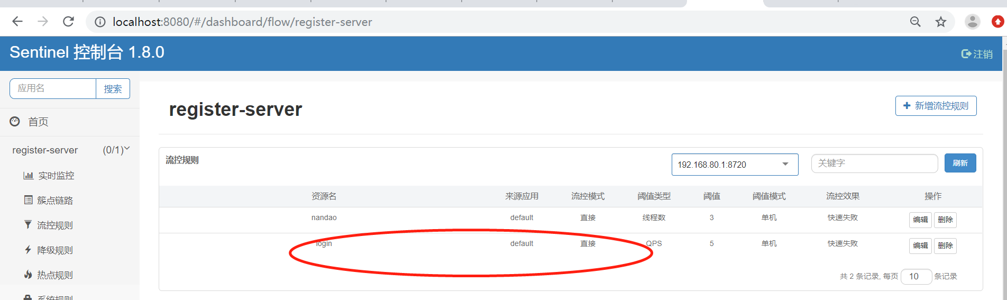This screenshot has height=300, width=1007.
Task: Bookmark this page with the star icon
Action: click(x=940, y=22)
